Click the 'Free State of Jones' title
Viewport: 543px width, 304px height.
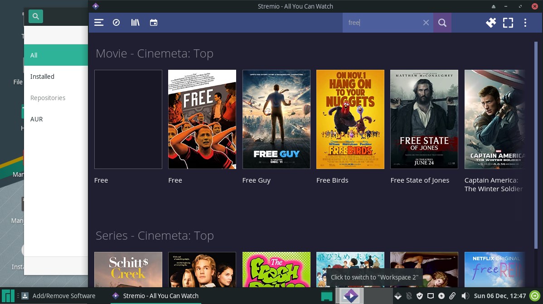pos(420,180)
